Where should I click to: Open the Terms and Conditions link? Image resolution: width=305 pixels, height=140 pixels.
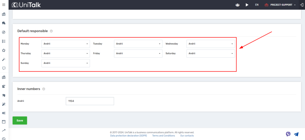(x=164, y=136)
